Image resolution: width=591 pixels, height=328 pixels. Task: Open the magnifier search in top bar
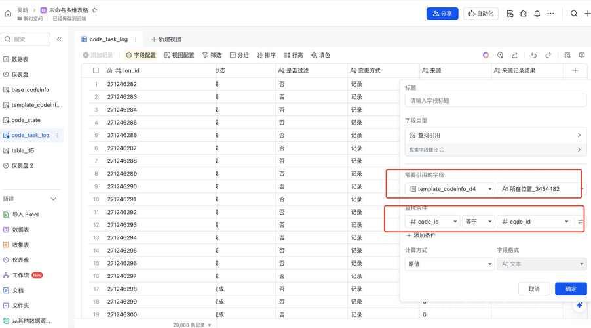click(x=574, y=14)
